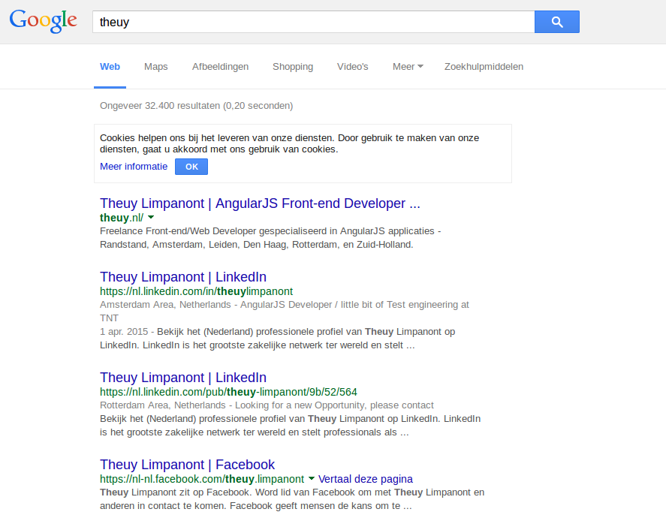Click the 1 apr. 2015 date text
The width and height of the screenshot is (666, 515).
pos(124,332)
